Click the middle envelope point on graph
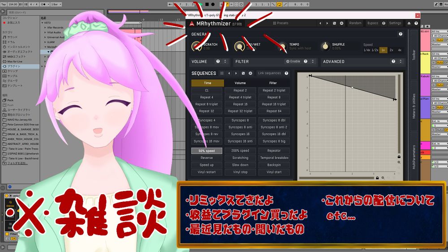Screen dimensions: 448x252 point(352,88)
